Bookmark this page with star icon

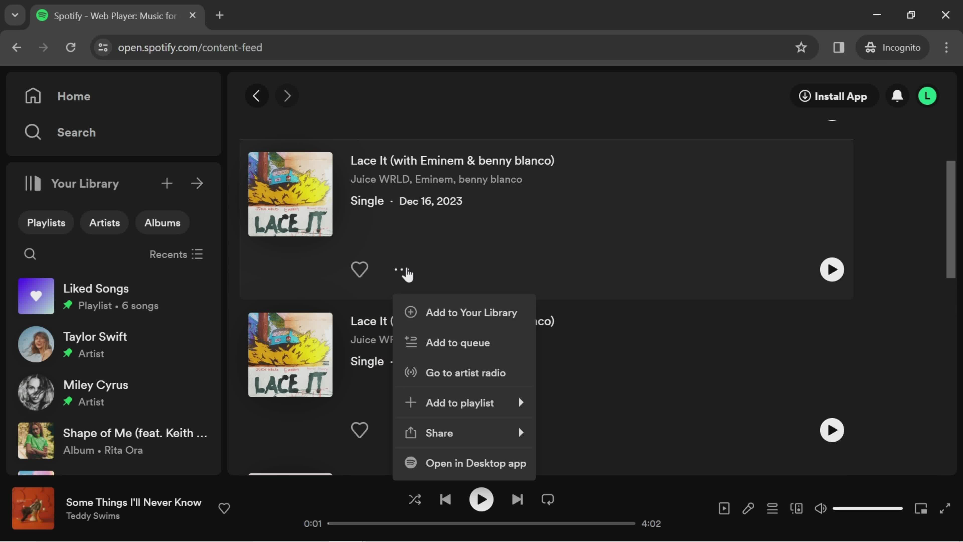[801, 47]
